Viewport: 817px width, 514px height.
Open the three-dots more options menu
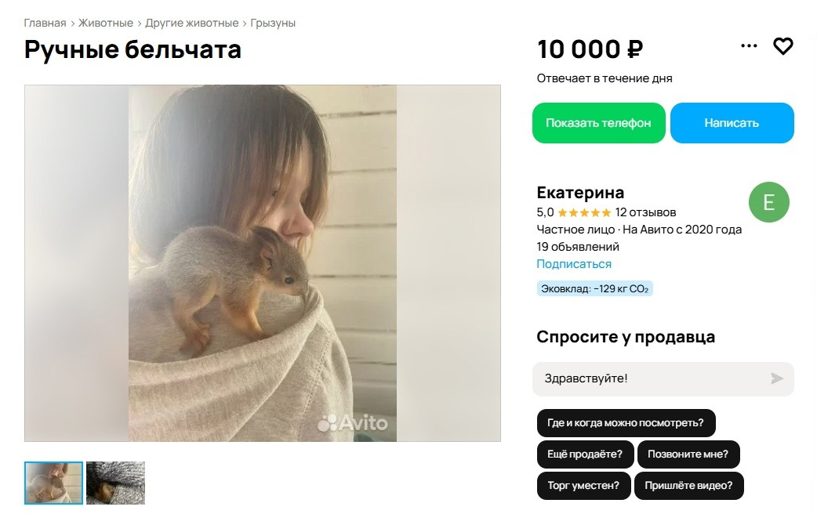point(749,46)
